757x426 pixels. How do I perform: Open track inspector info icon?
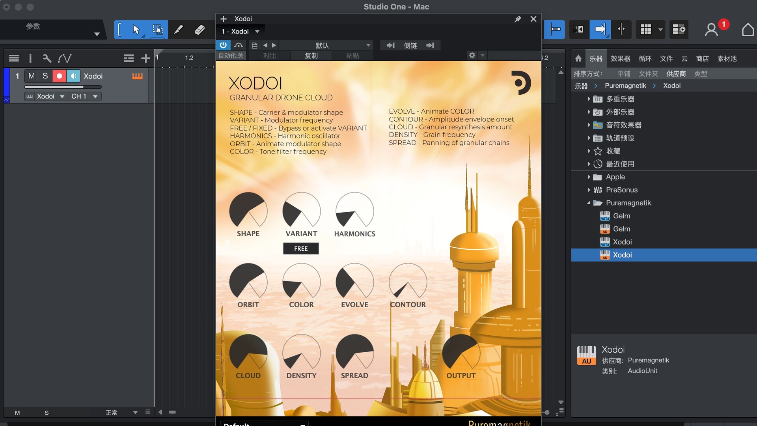click(x=30, y=58)
